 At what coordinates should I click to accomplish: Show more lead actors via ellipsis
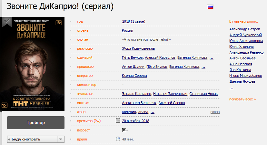coord(231,88)
